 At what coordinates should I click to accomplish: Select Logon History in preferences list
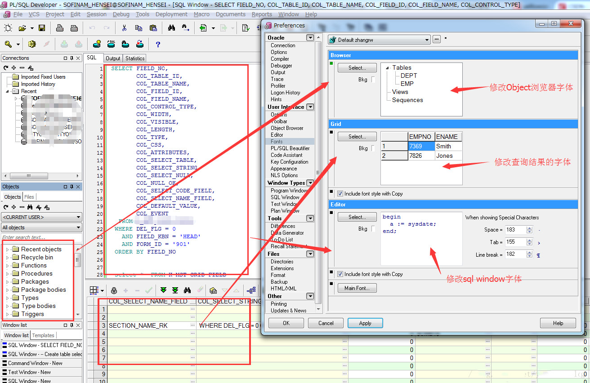tap(286, 93)
